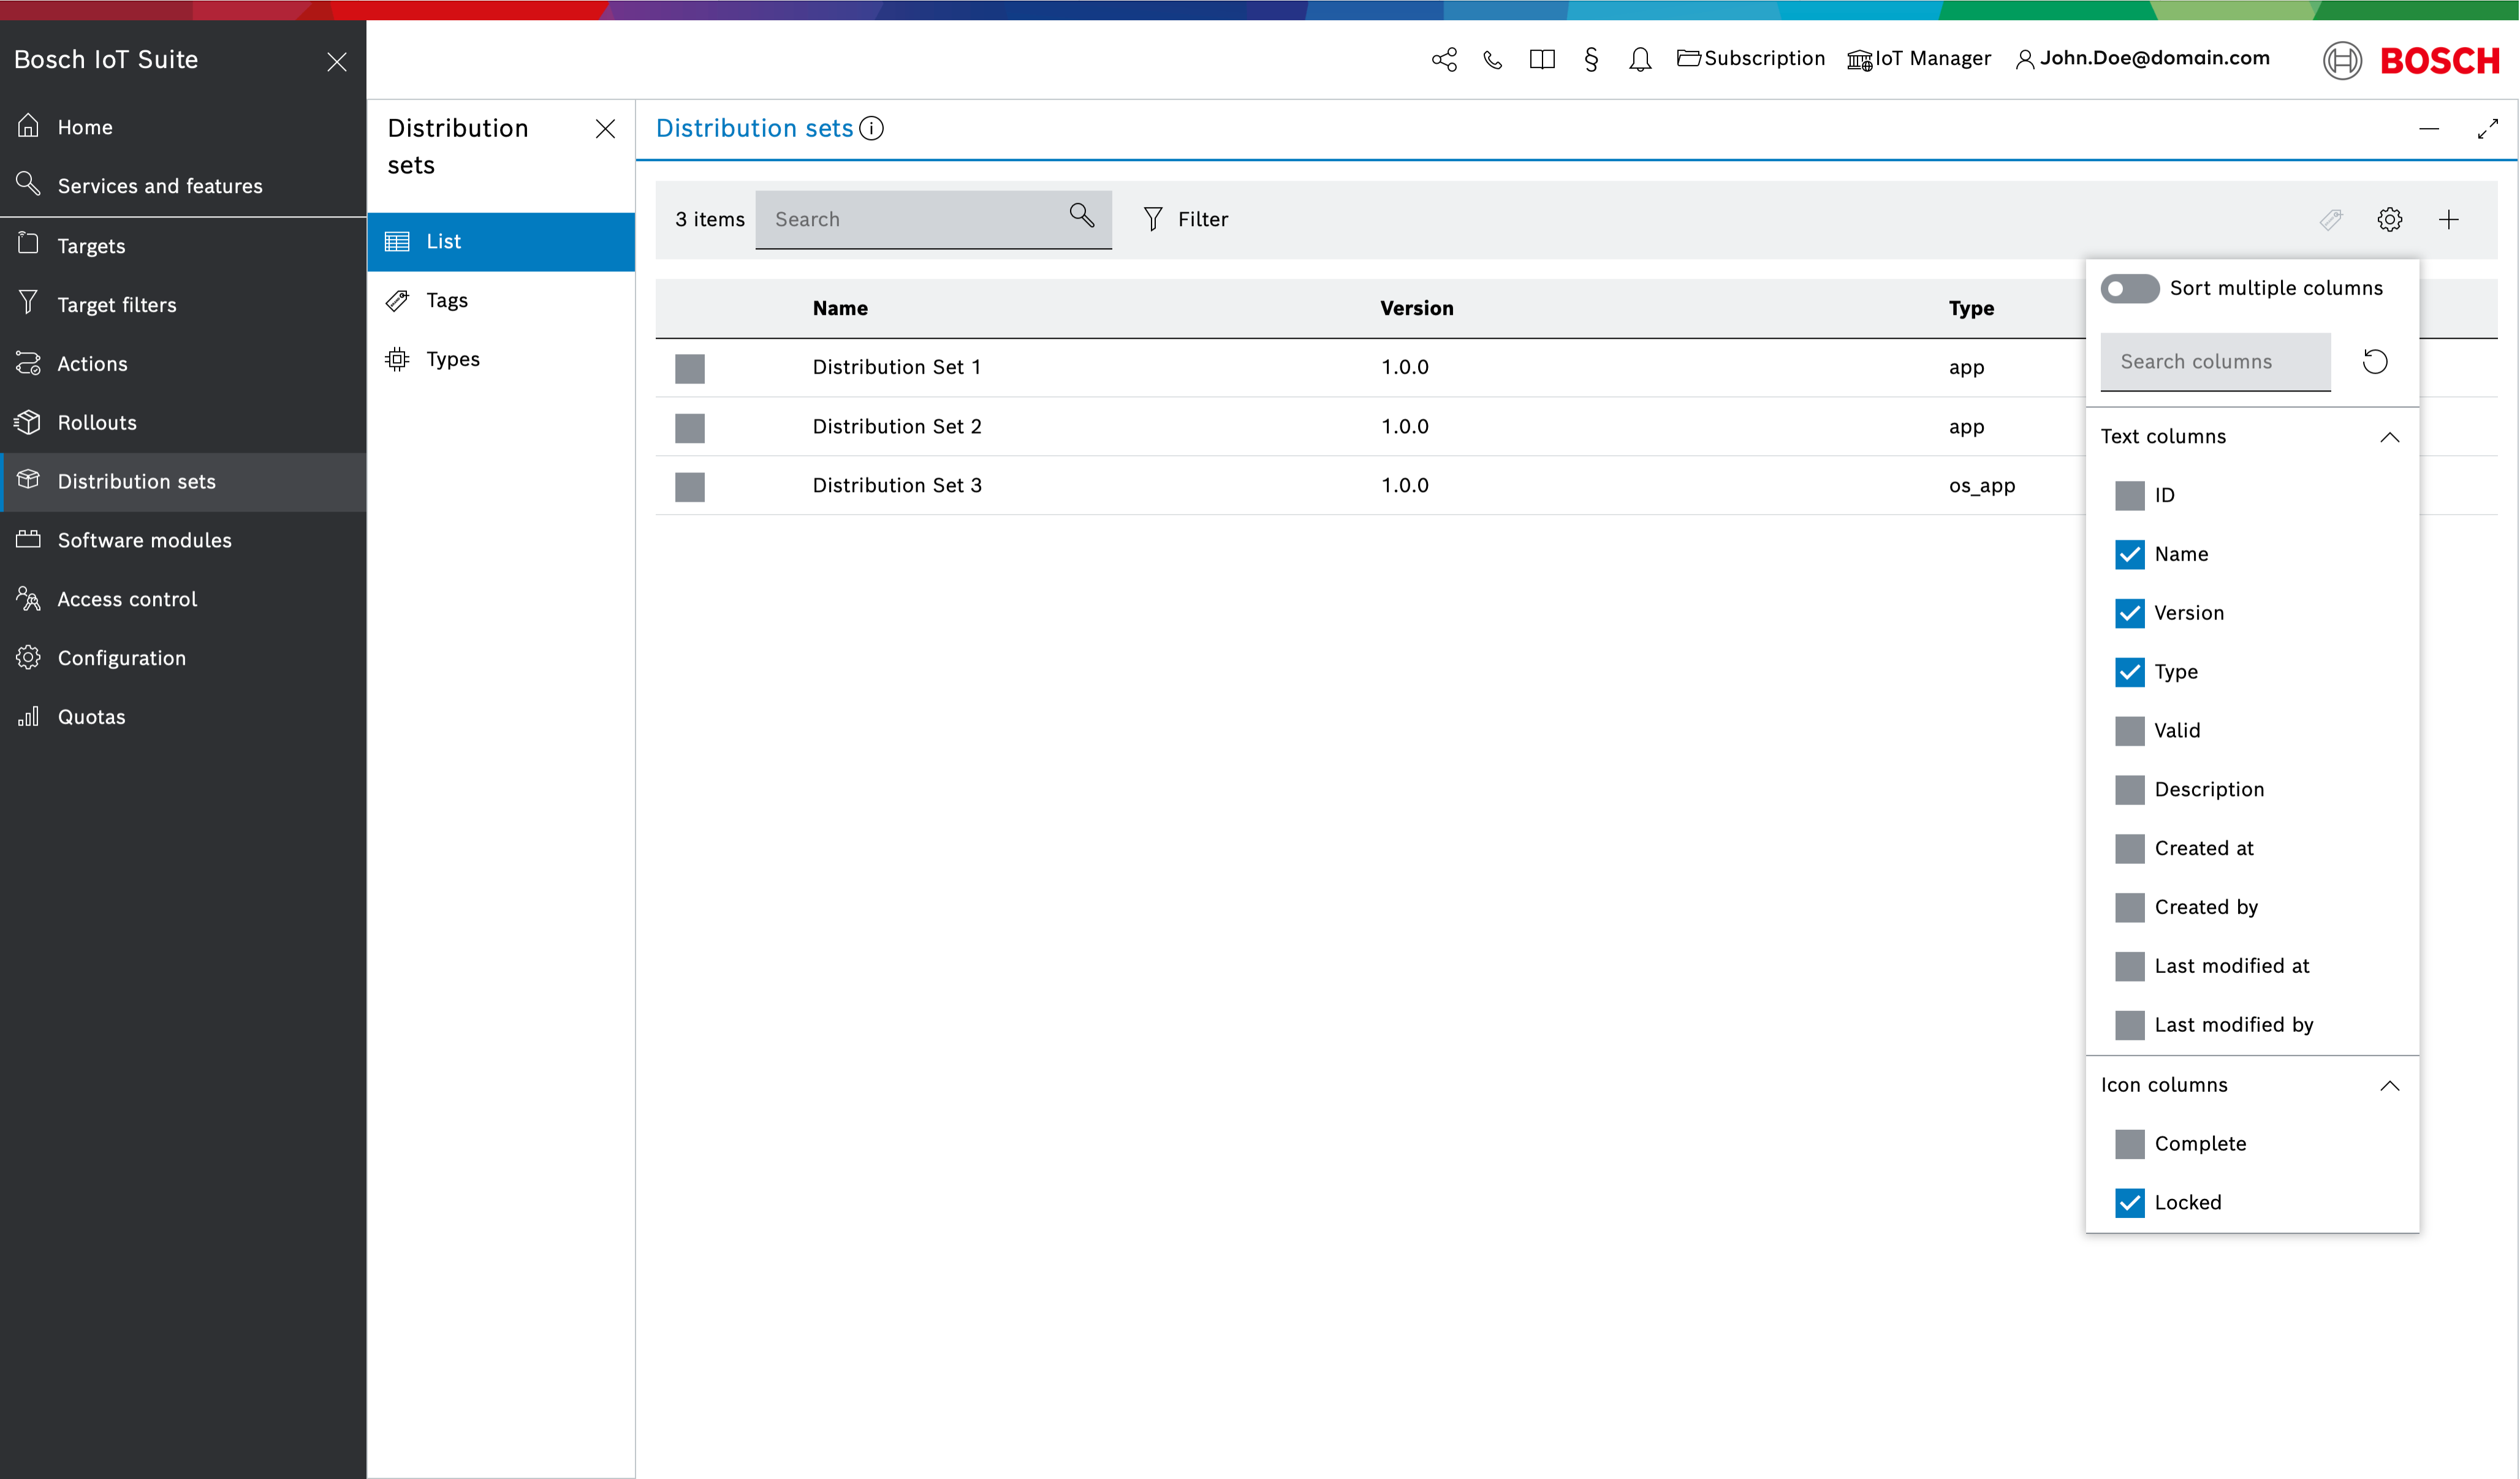2520x1479 pixels.
Task: Collapse the Text columns section
Action: tap(2390, 437)
